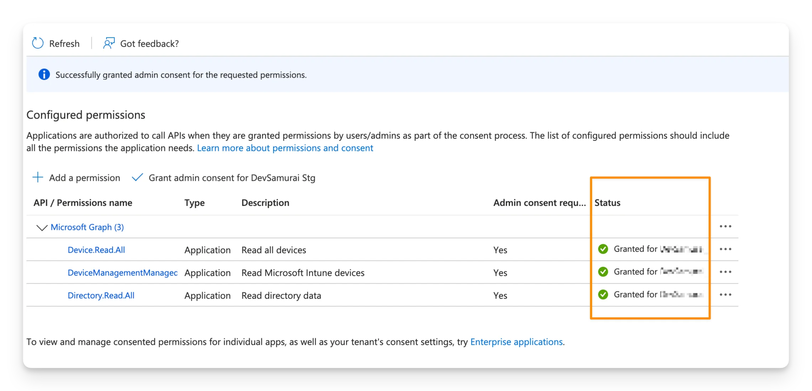Viewport: 812px width, 391px height.
Task: Open the Microsoft Graph (3) link
Action: [87, 227]
